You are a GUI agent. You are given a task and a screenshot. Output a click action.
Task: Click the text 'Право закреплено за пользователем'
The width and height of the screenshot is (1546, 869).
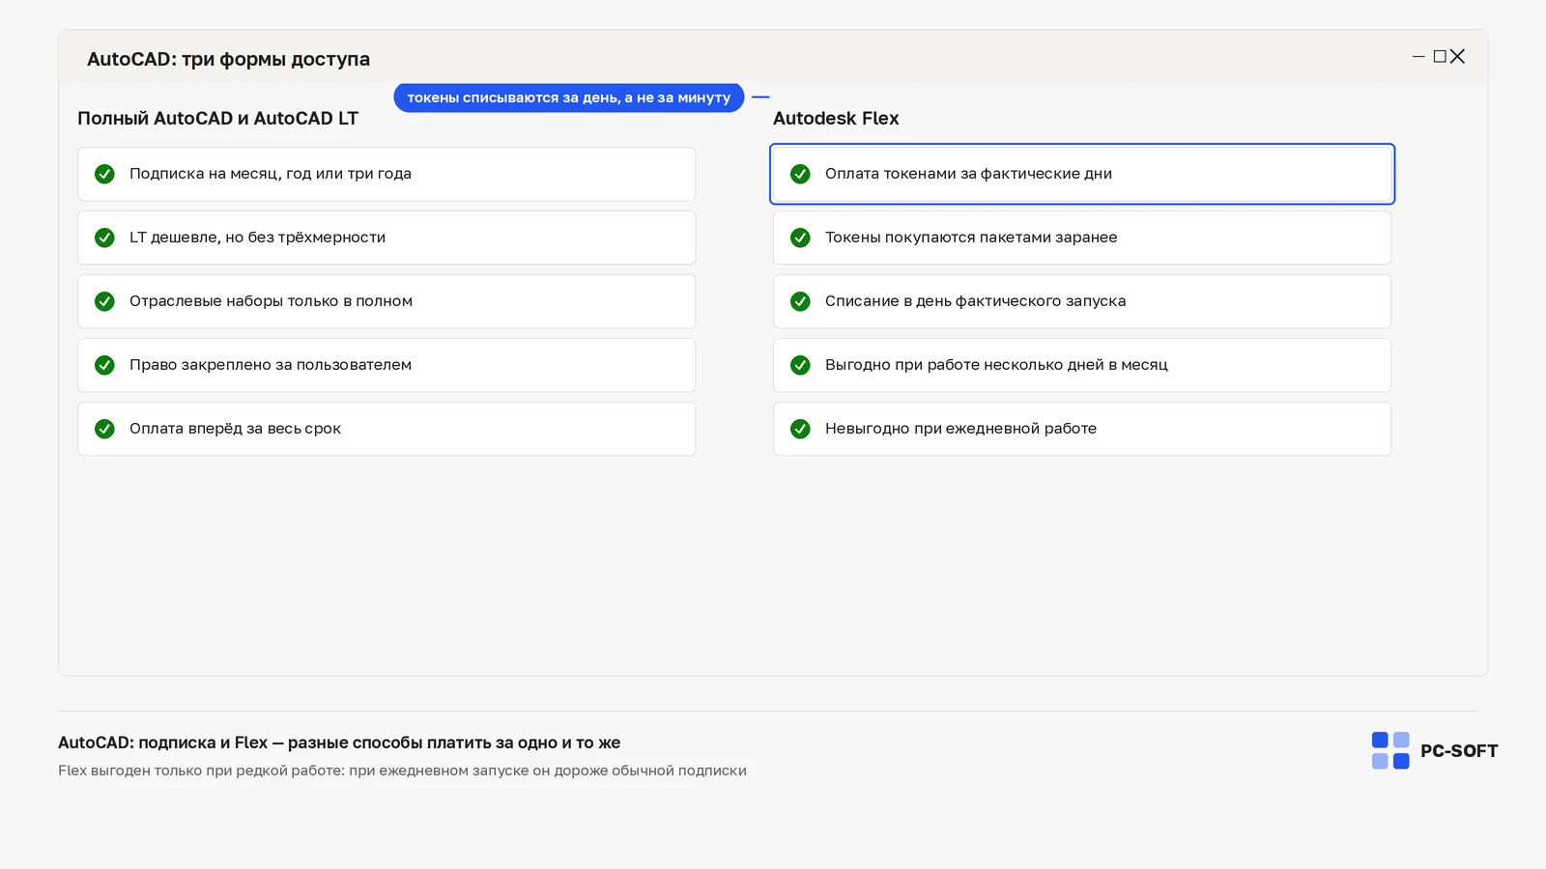point(271,365)
